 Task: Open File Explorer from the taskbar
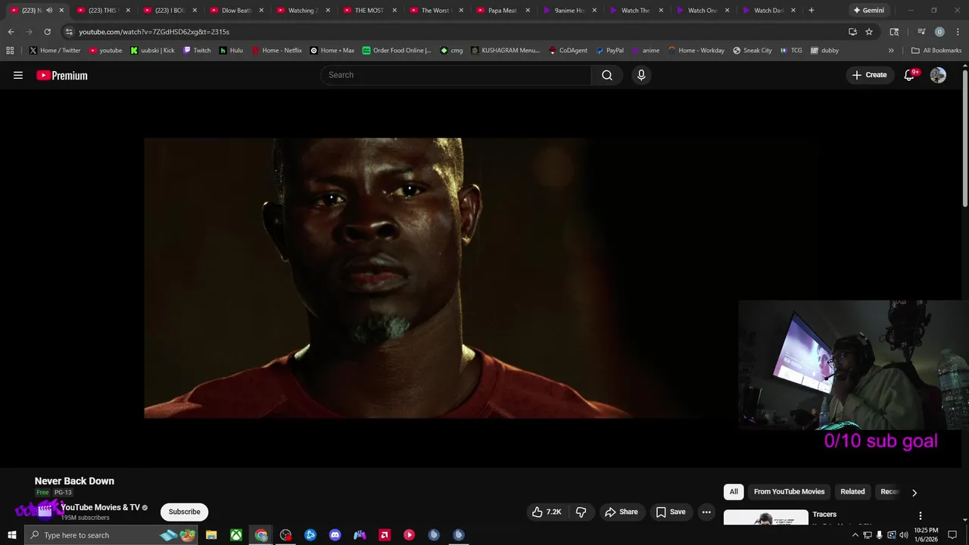(x=211, y=535)
